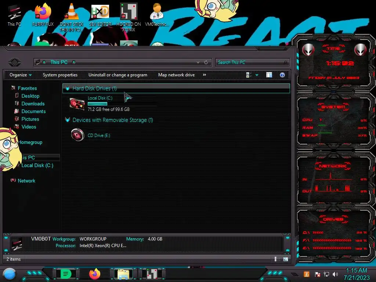376x282 pixels.
Task: Switch to large icons view via status bar
Action: [286, 259]
